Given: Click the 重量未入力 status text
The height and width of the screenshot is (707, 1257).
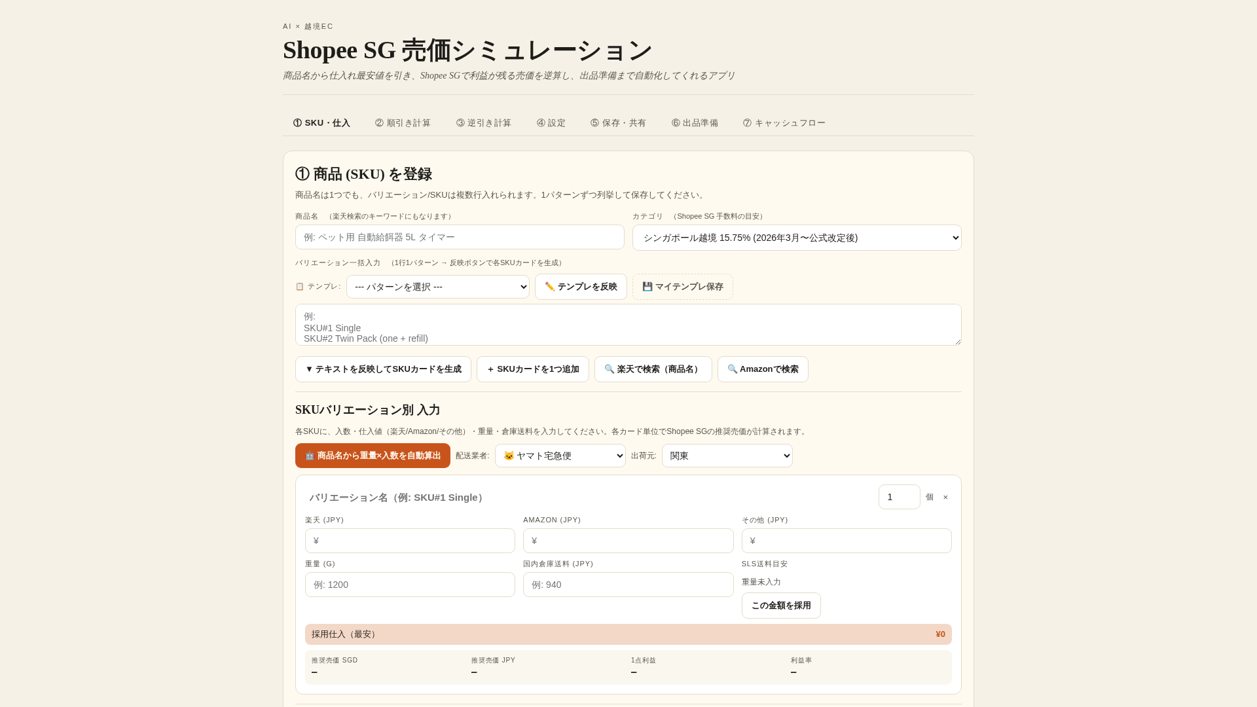Looking at the screenshot, I should 761,582.
